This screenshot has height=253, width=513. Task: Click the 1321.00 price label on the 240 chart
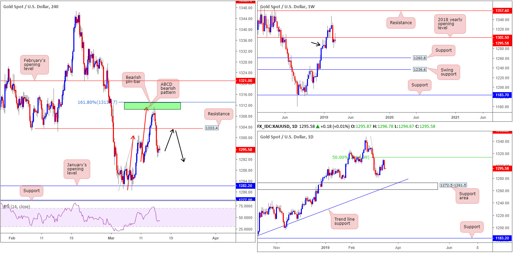(x=245, y=81)
